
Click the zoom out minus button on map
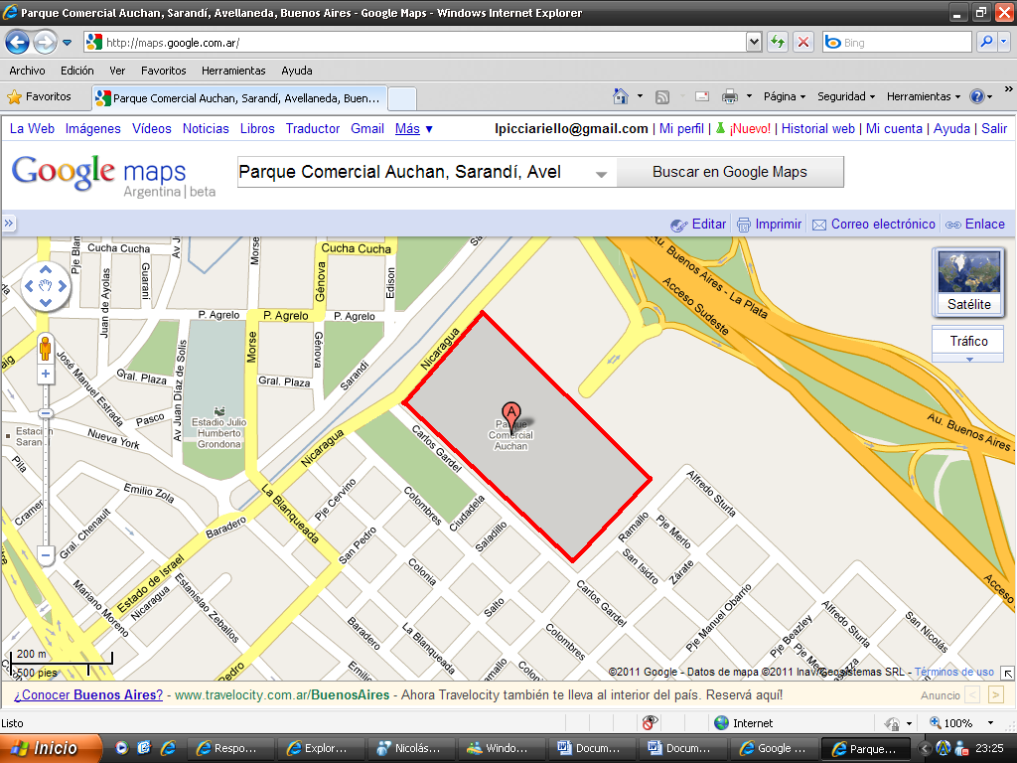[x=45, y=554]
